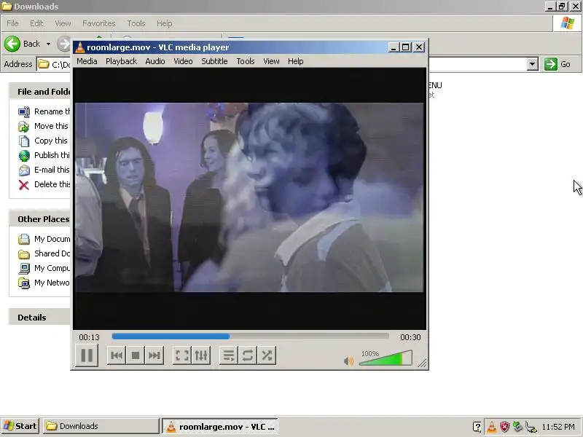583x437 pixels.
Task: Stop the VLC playback
Action: [x=136, y=355]
